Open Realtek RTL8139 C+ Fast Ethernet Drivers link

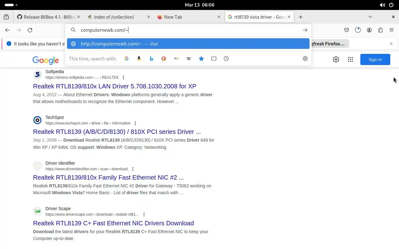pyautogui.click(x=113, y=223)
